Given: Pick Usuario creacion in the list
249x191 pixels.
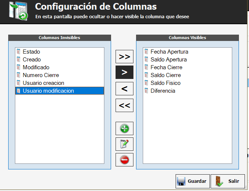Looking at the screenshot, I should click(43, 83).
